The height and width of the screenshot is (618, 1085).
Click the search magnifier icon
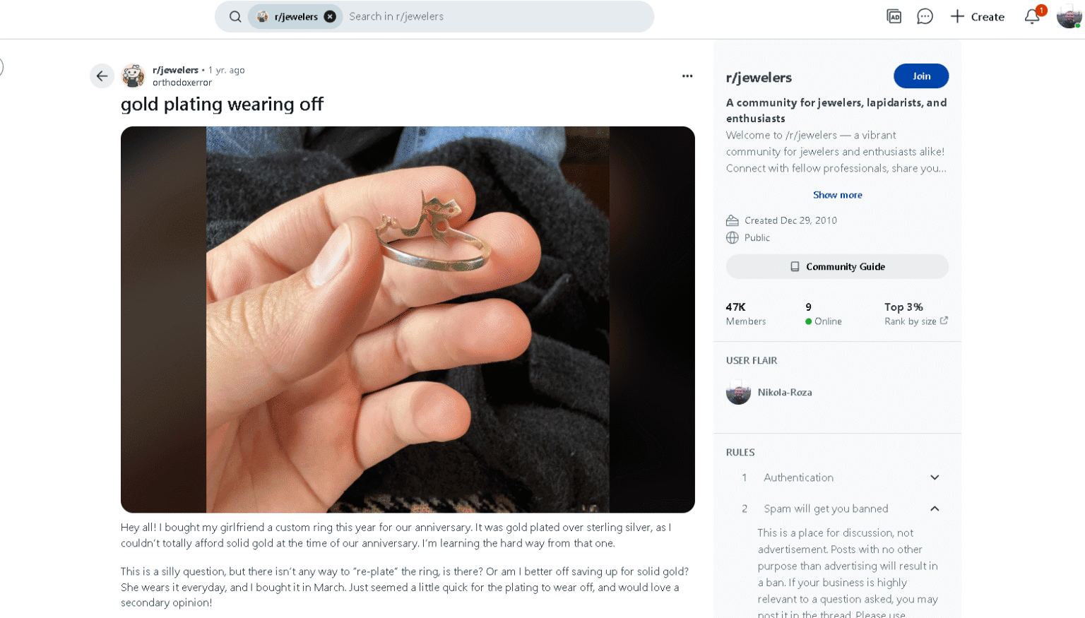pyautogui.click(x=235, y=17)
